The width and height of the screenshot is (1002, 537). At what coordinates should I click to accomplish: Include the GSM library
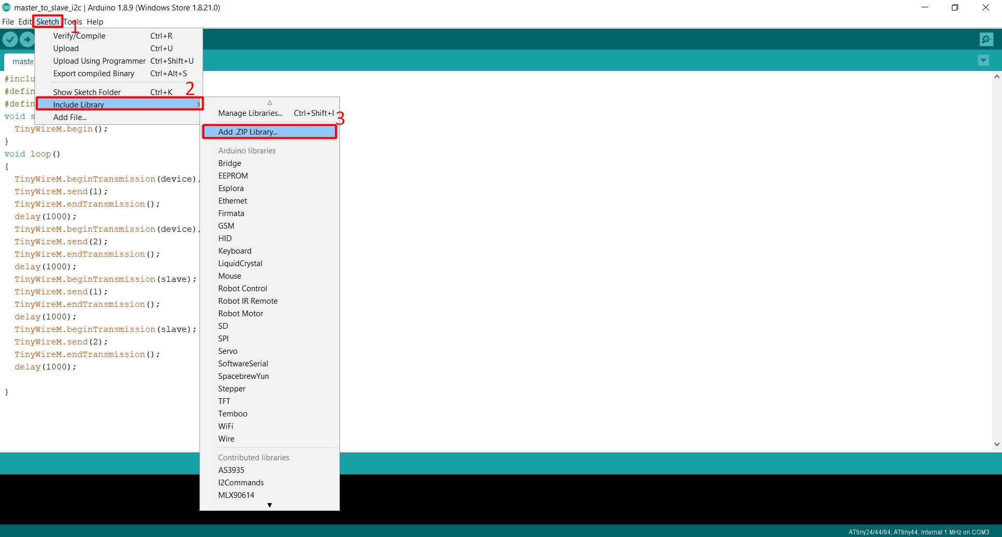(269, 226)
